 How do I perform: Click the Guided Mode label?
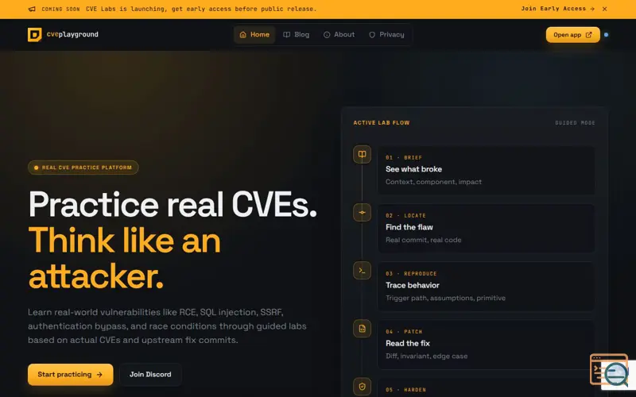pos(575,123)
